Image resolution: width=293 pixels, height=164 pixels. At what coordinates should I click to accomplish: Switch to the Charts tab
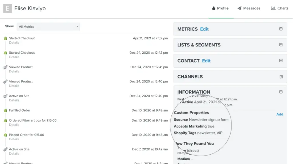tap(283, 8)
